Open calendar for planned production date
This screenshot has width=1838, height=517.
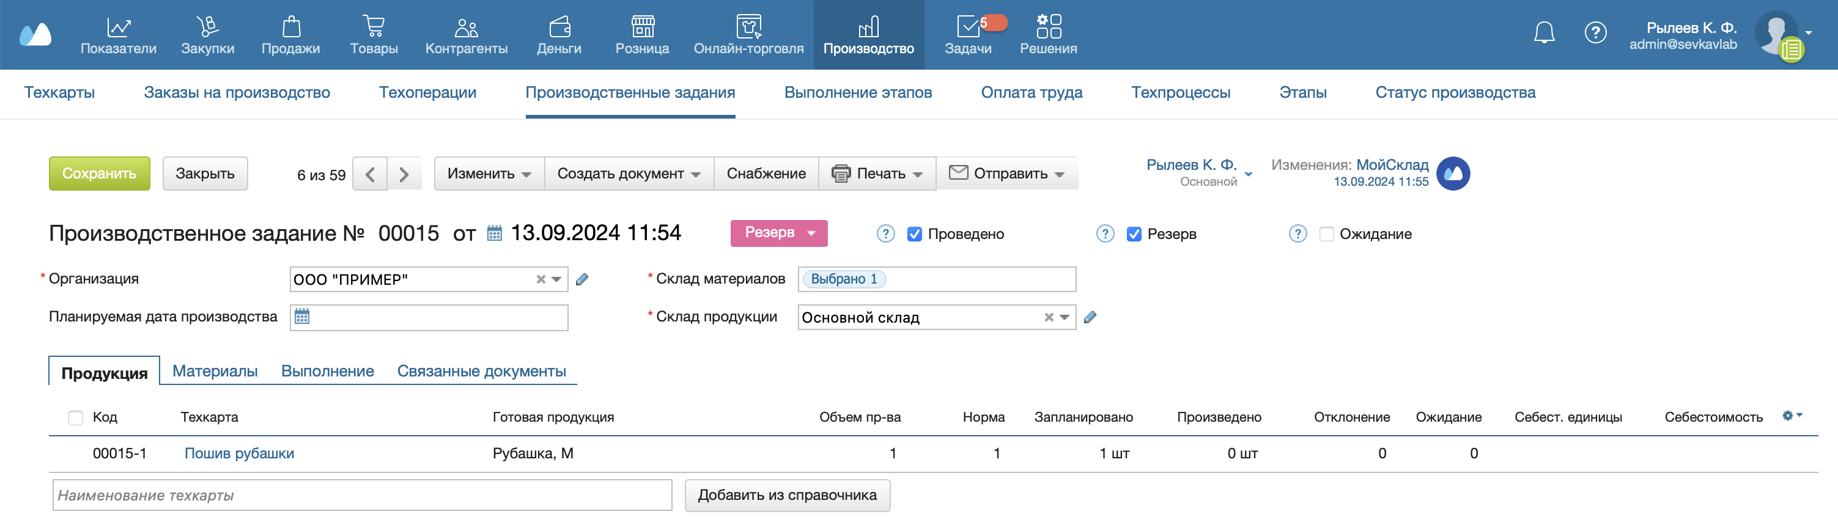coord(302,317)
